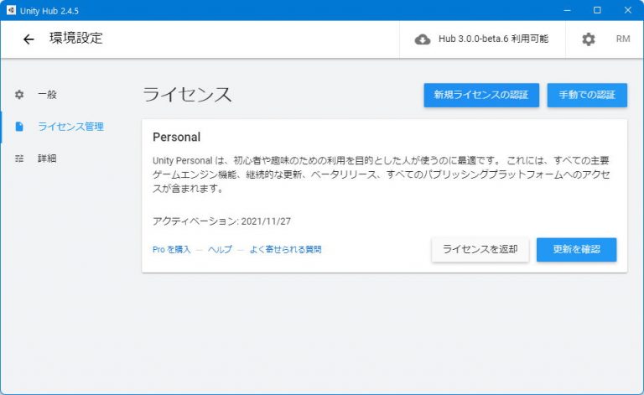
Task: Select the 一般 gear icon in sidebar
Action: 19,95
